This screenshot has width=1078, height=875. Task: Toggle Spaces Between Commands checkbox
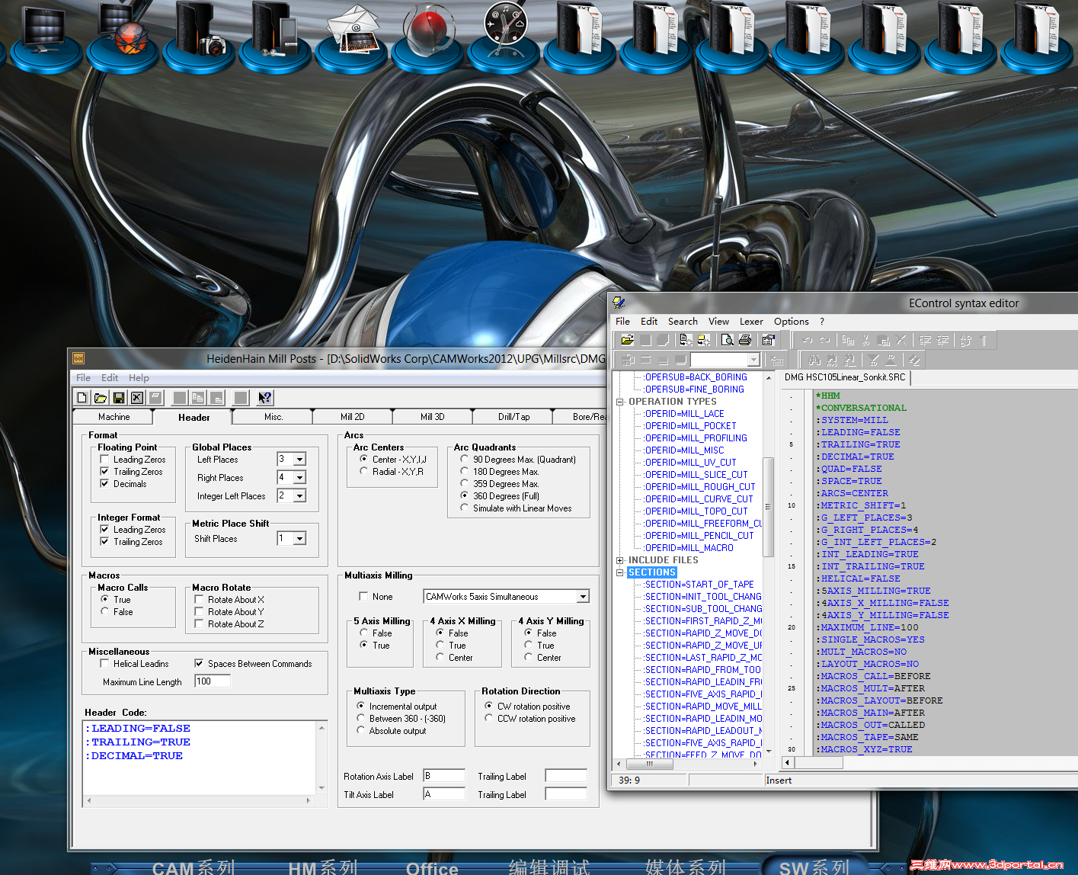click(200, 663)
